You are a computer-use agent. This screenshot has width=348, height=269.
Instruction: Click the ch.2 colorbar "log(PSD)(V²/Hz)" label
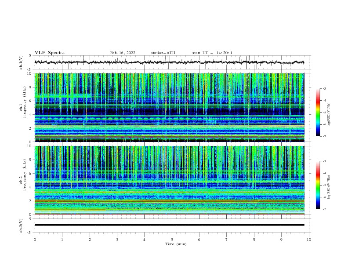pos(330,187)
